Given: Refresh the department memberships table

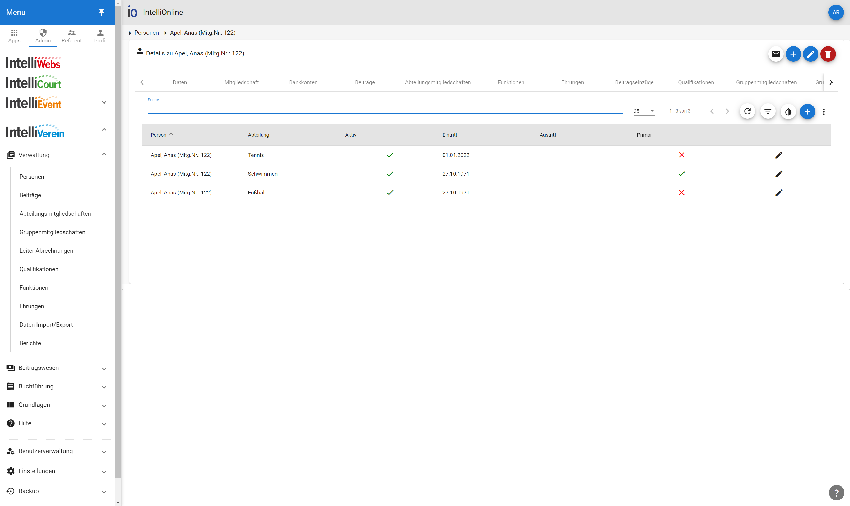Looking at the screenshot, I should (747, 111).
